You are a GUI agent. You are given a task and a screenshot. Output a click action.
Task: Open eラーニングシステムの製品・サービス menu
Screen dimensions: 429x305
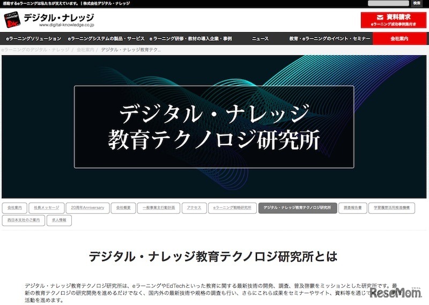pos(106,39)
